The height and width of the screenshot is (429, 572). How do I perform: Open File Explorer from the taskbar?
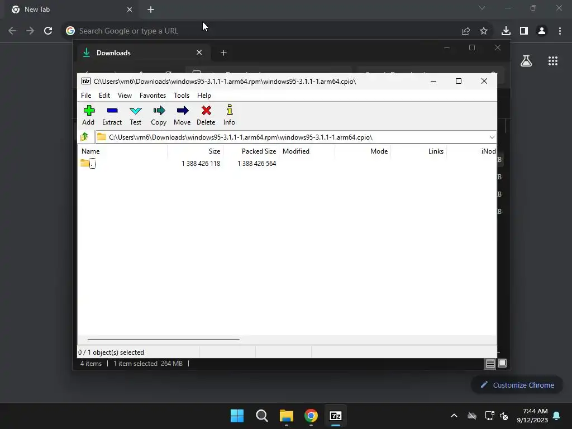click(x=287, y=416)
